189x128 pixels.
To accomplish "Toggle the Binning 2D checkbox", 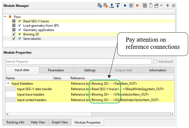I will [14, 34].
